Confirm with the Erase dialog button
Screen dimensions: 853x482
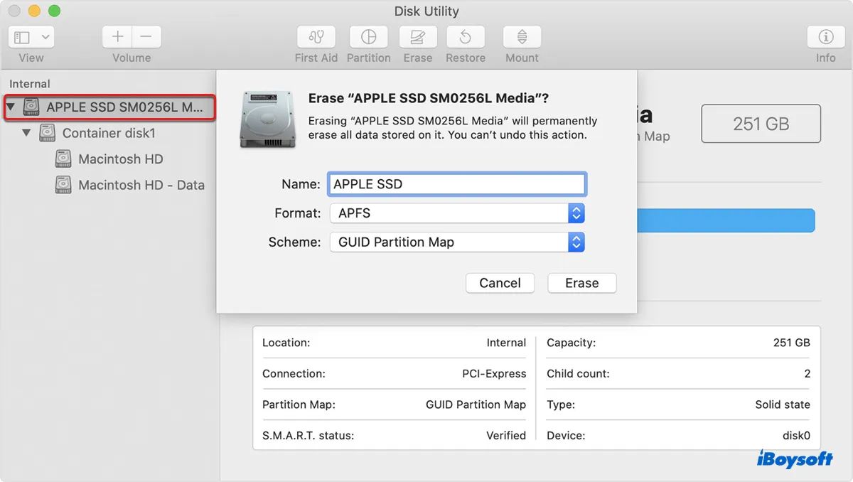coord(581,283)
